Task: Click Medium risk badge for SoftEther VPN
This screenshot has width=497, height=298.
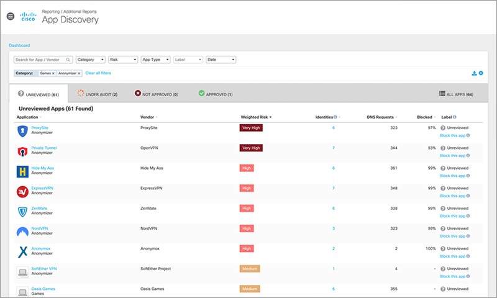Action: coord(250,269)
